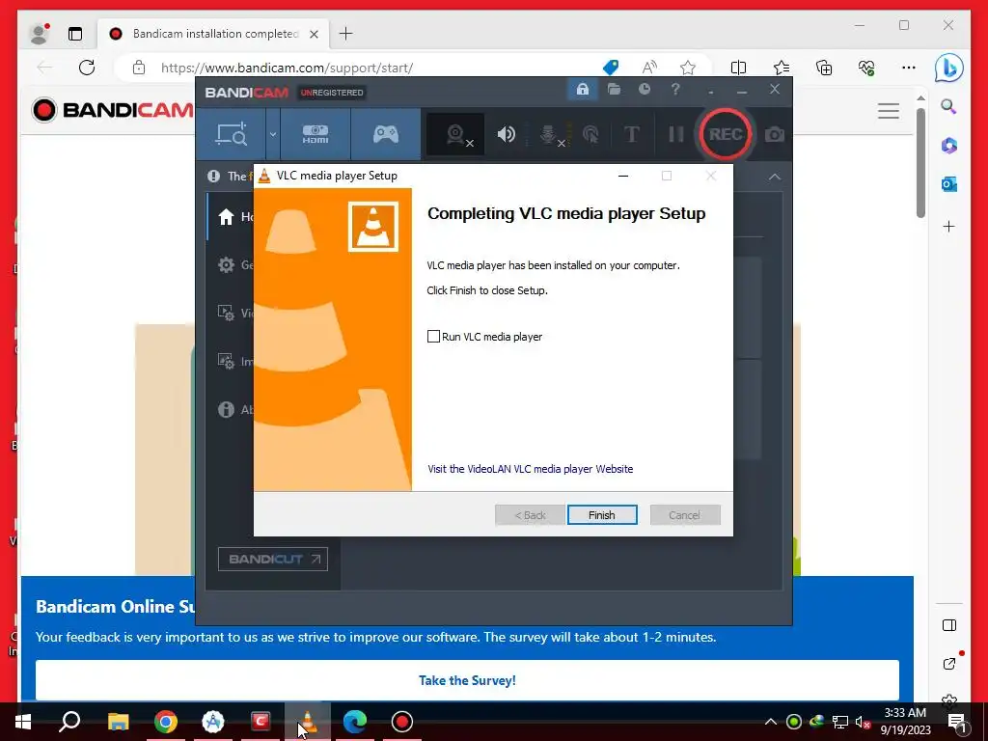Click the UNREGISTERED badge in Bandicam
Viewport: 988px width, 741px height.
click(x=332, y=93)
